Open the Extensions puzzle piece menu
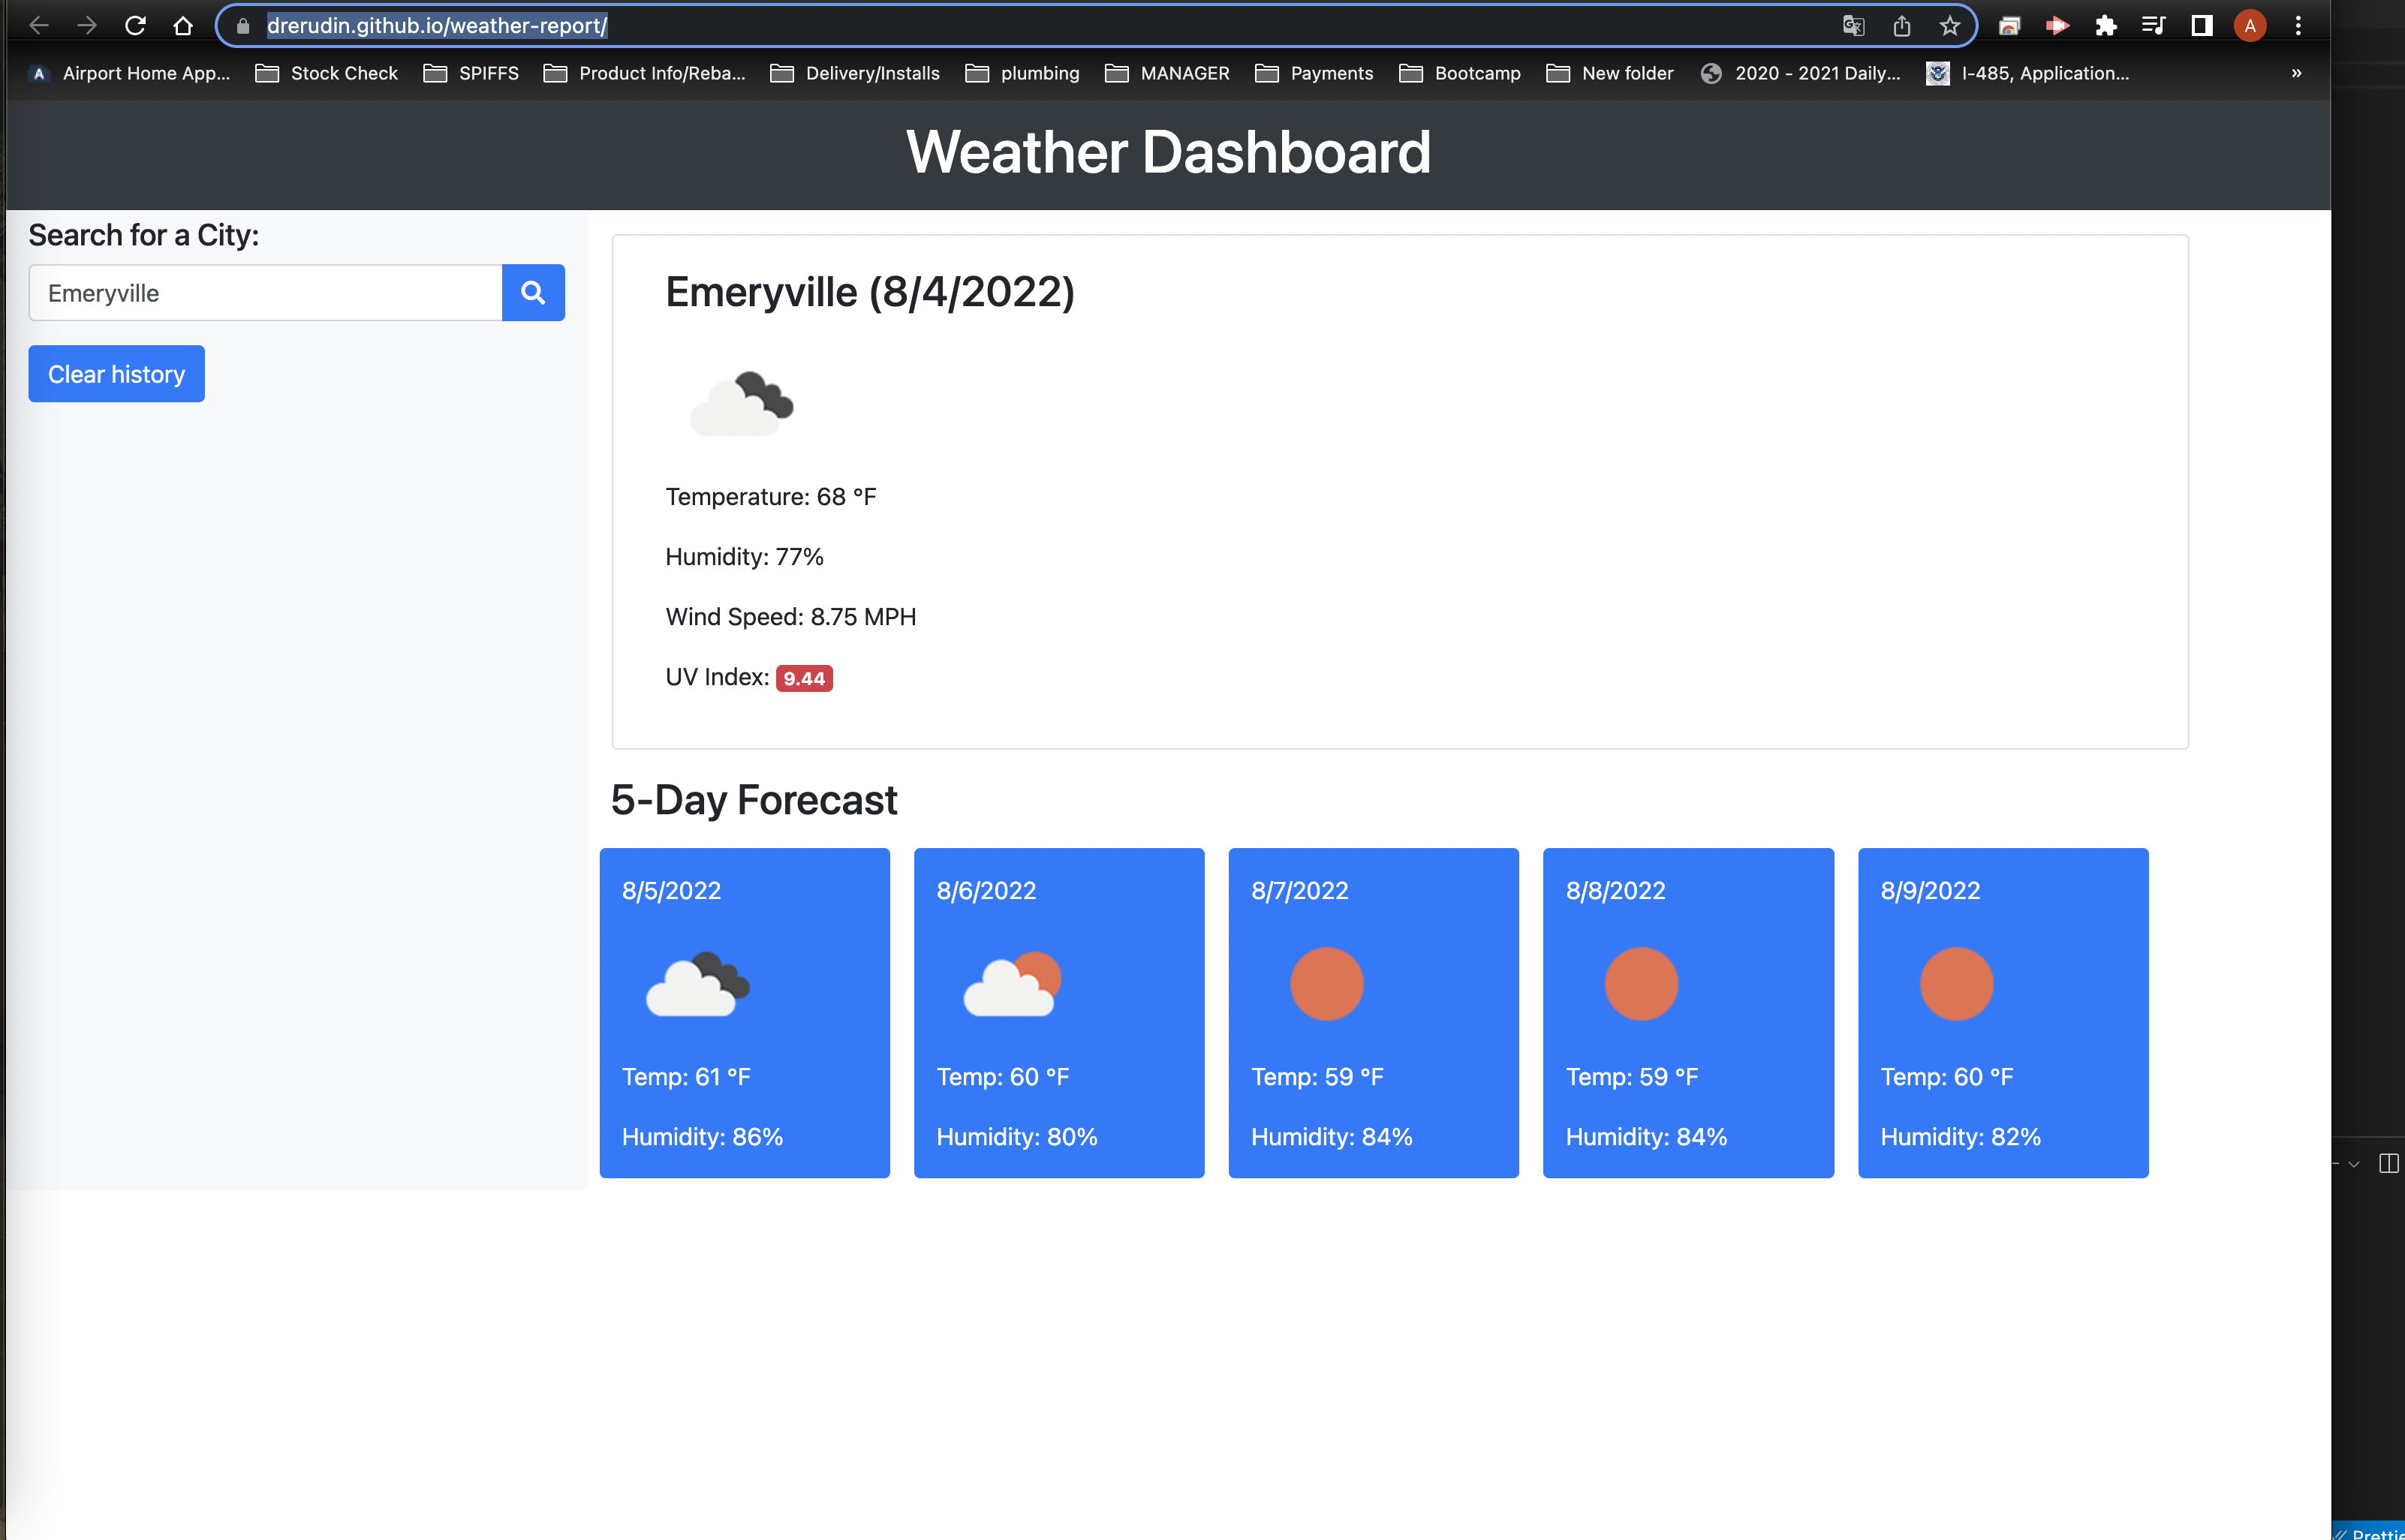The image size is (2405, 1540). click(2106, 26)
